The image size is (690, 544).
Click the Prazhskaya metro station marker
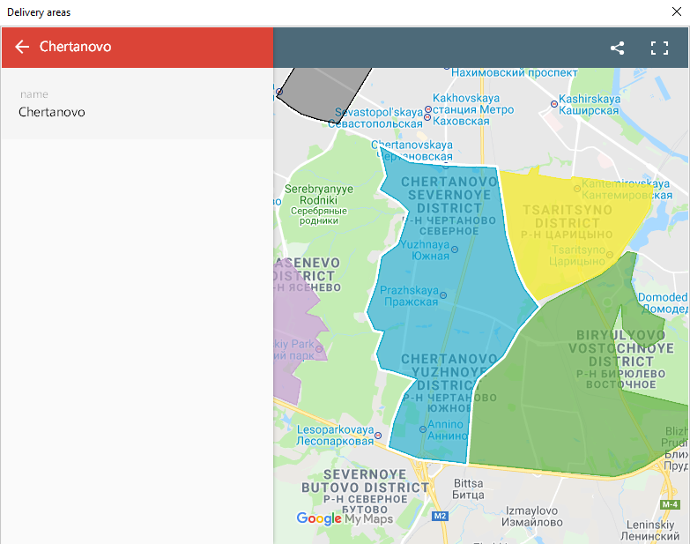[x=443, y=295]
